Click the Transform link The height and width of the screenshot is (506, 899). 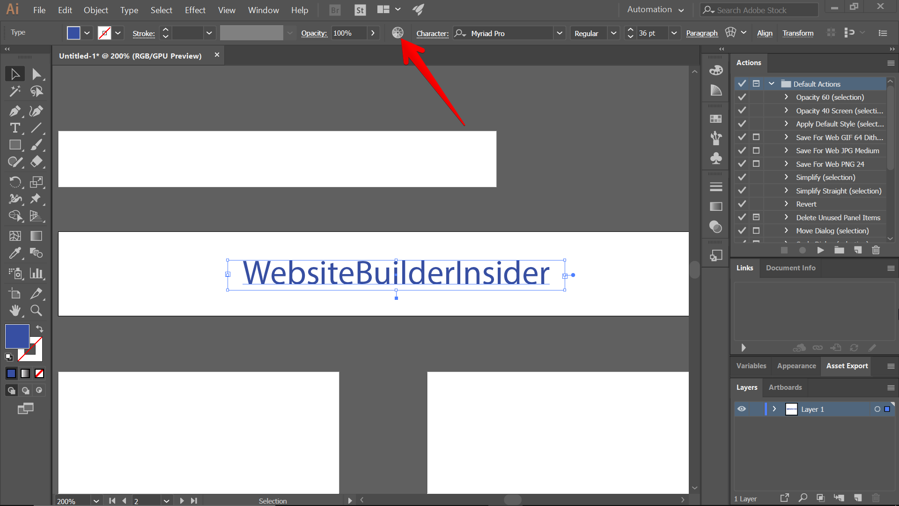[798, 33]
